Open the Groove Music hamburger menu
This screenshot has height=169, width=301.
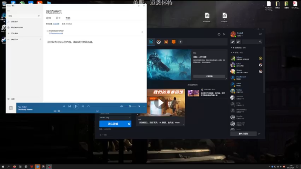(8, 11)
